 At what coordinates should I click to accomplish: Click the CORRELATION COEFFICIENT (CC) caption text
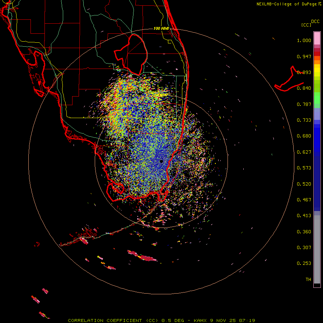[x=113, y=320]
